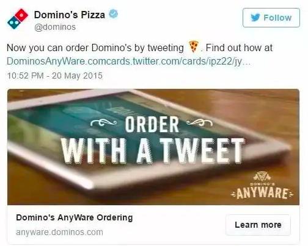Open the tablet card image
This screenshot has height=246, width=308.
(x=153, y=147)
